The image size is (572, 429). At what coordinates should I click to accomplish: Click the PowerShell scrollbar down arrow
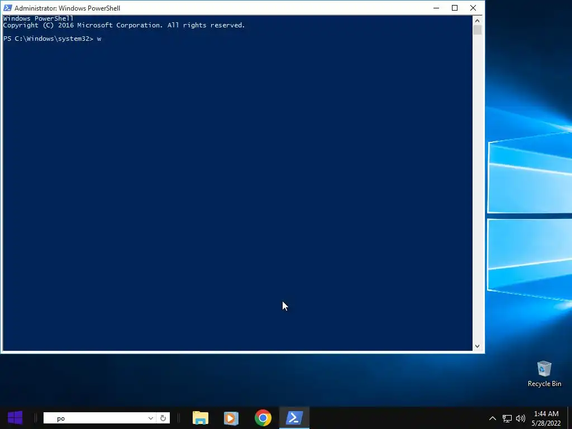[477, 346]
